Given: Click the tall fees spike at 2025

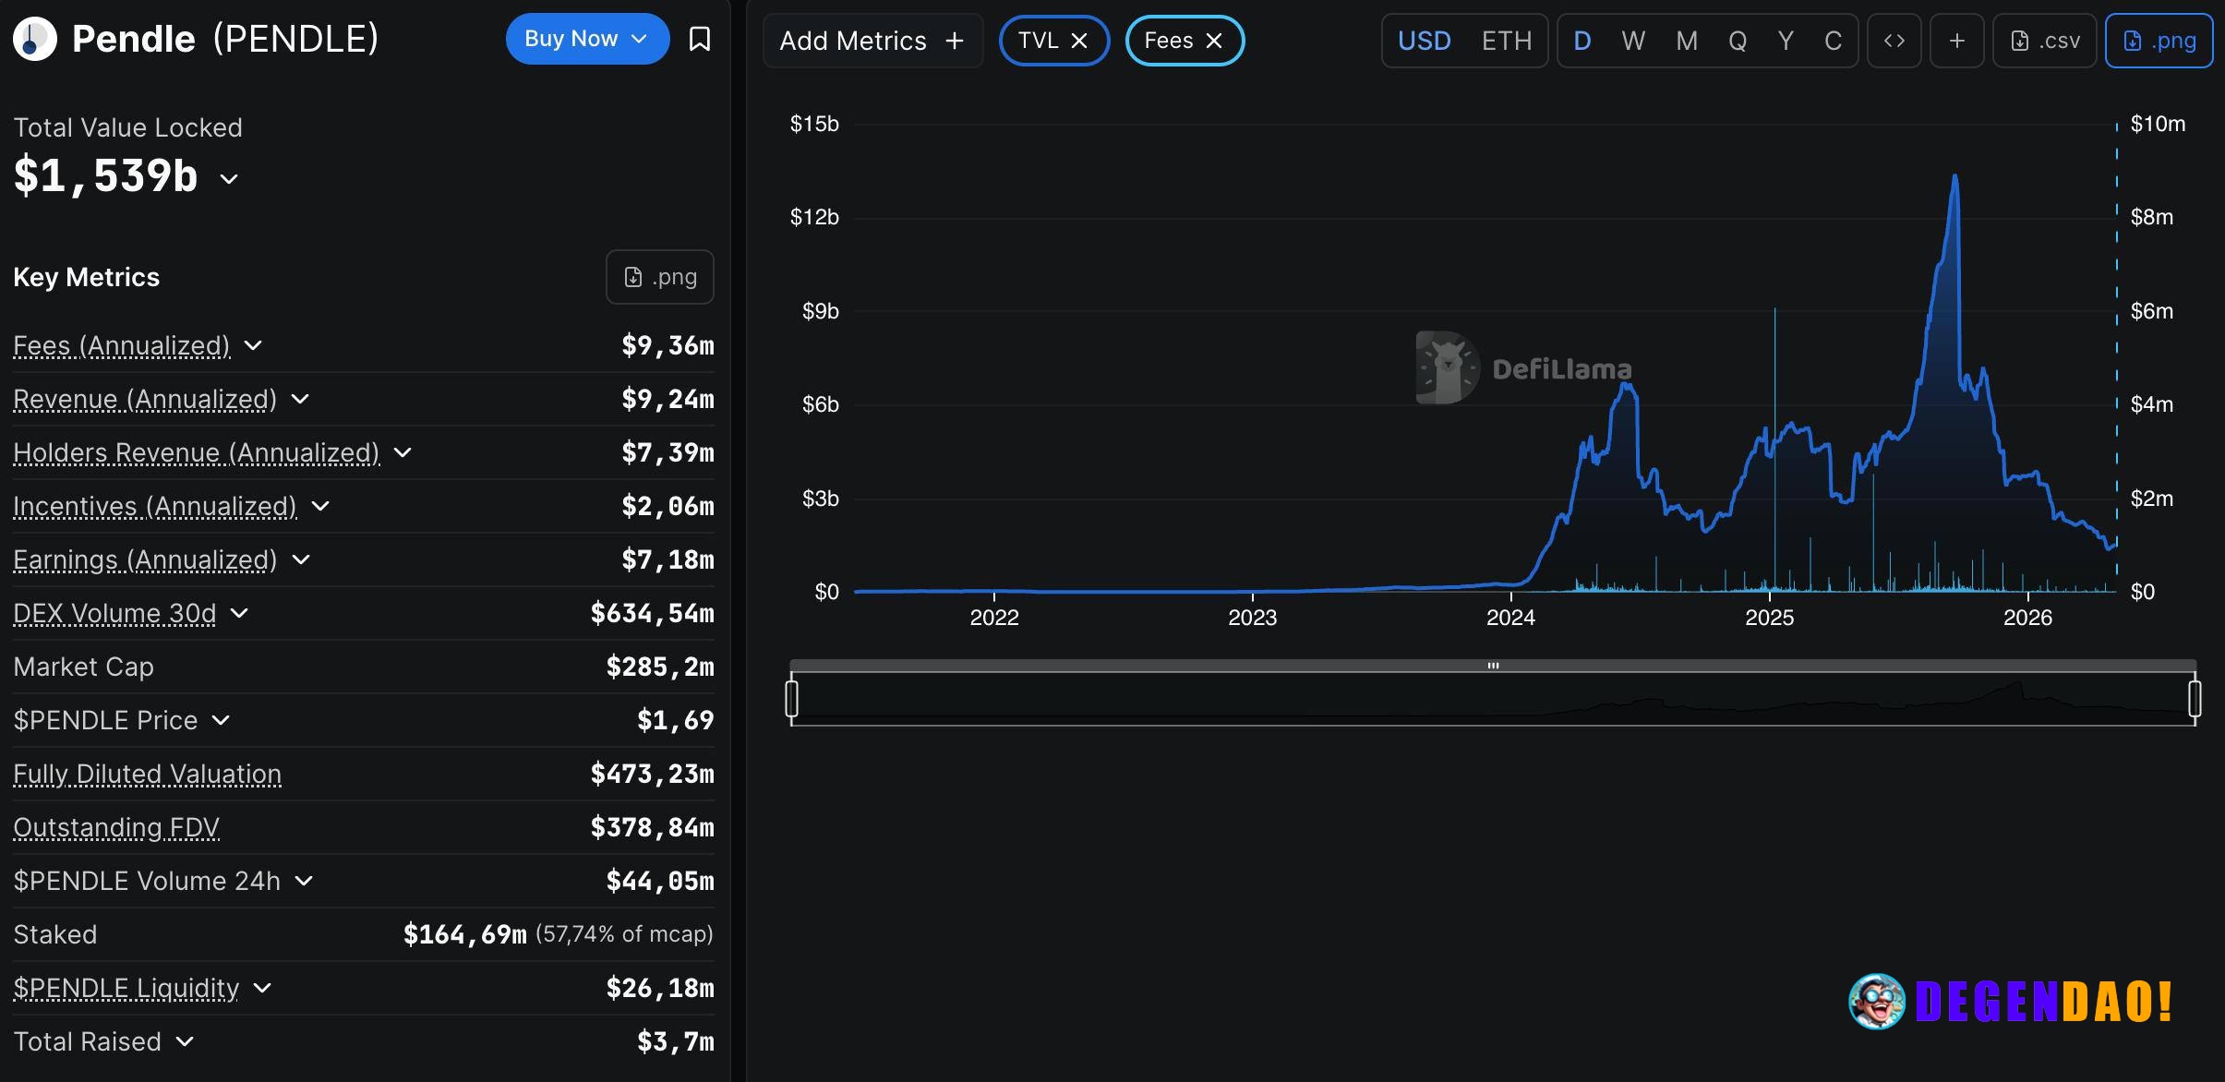Looking at the screenshot, I should pyautogui.click(x=1774, y=450).
